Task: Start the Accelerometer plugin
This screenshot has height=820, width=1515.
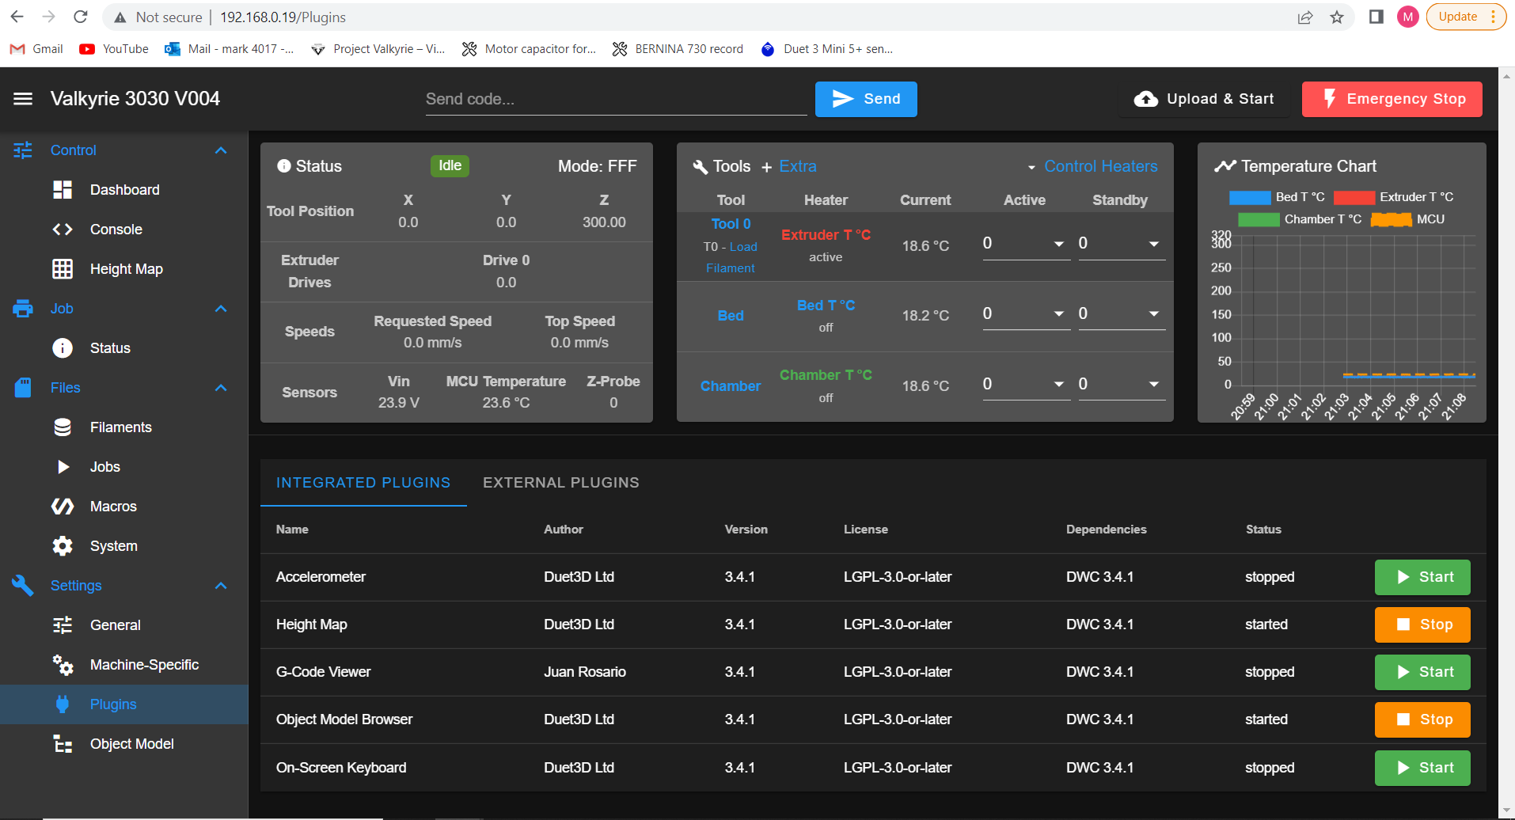Action: click(x=1422, y=577)
